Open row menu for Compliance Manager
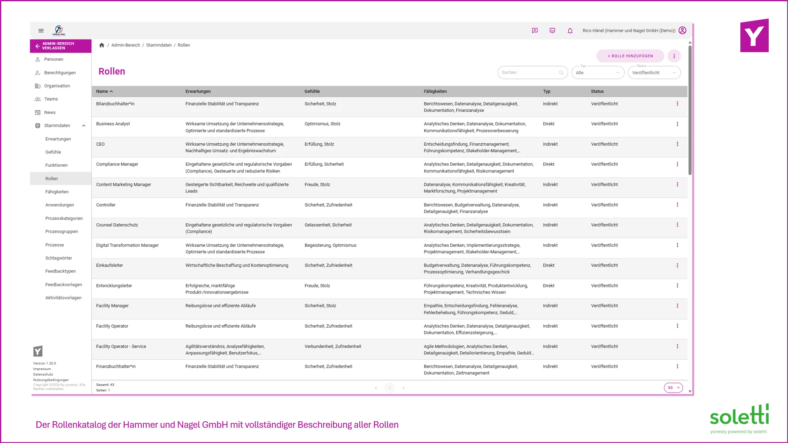 pyautogui.click(x=677, y=164)
